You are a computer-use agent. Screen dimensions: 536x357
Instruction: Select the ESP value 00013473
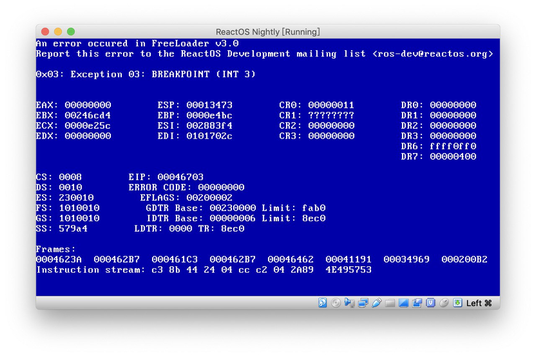point(209,105)
